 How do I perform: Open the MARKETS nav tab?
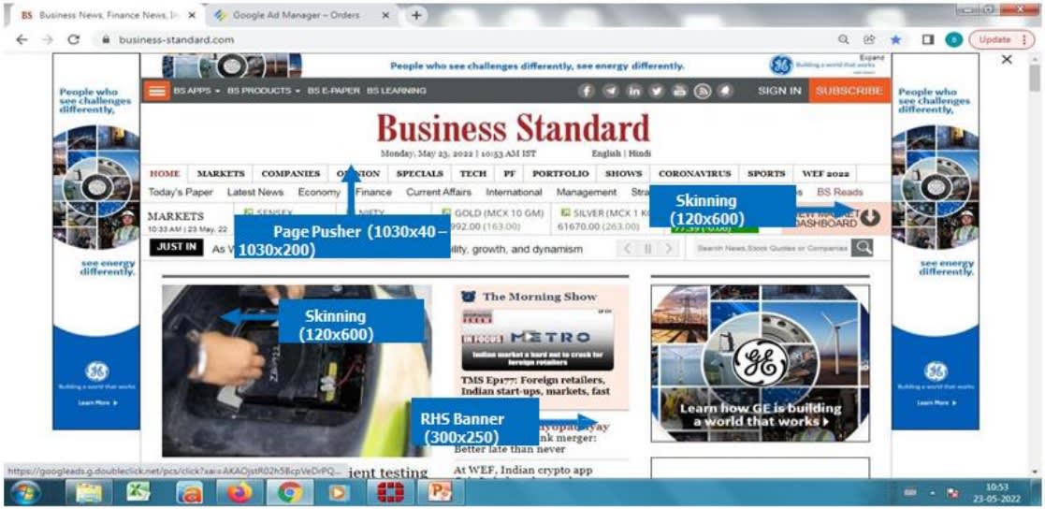tap(221, 173)
